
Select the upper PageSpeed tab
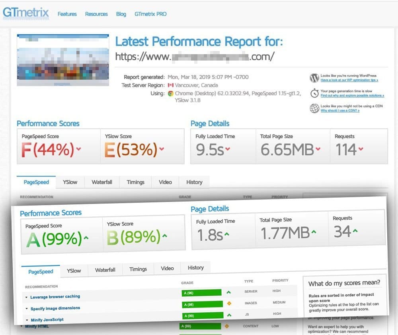tap(36, 182)
